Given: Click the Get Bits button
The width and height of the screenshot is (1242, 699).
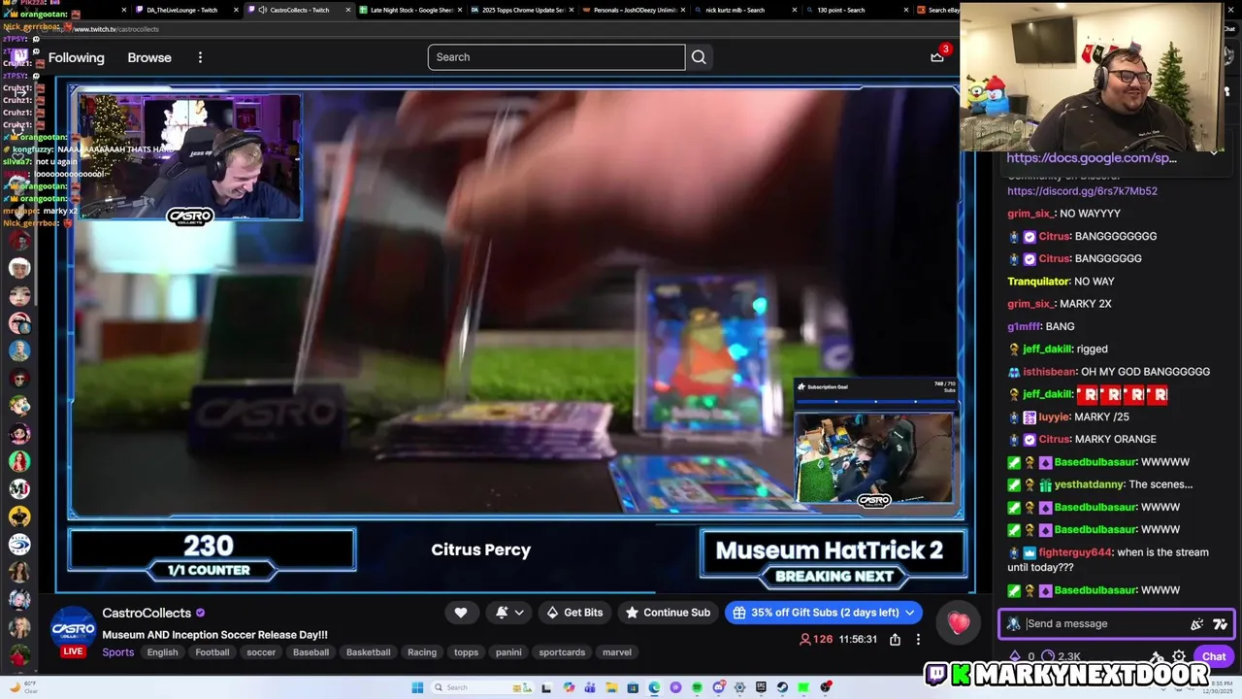Looking at the screenshot, I should pyautogui.click(x=574, y=613).
